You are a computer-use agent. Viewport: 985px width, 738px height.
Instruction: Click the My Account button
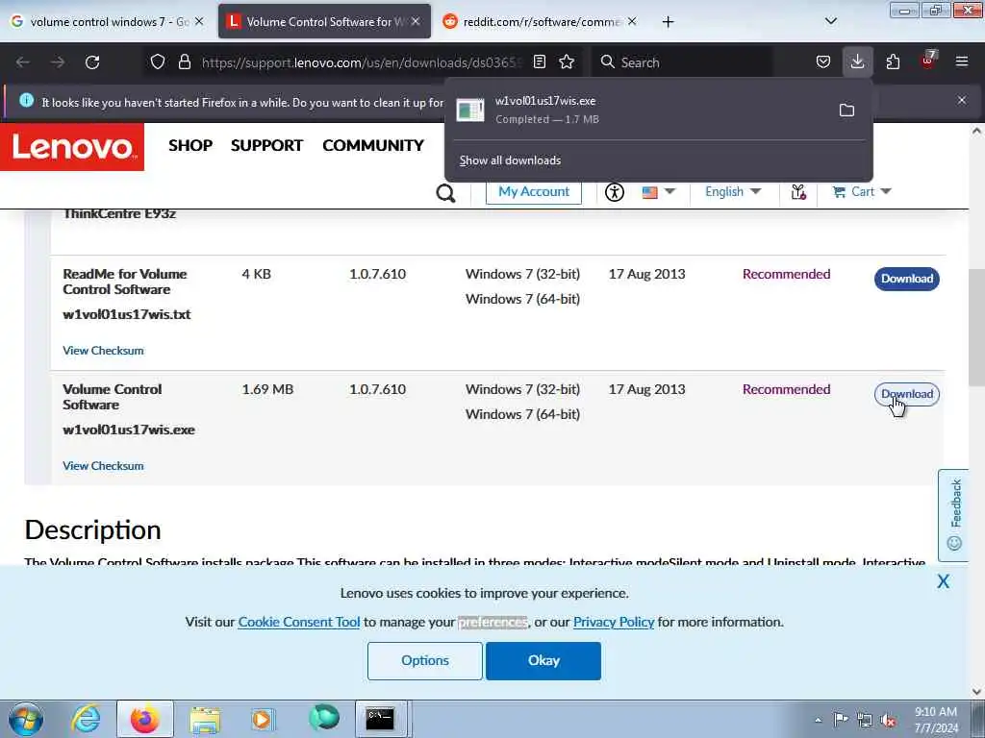[533, 191]
